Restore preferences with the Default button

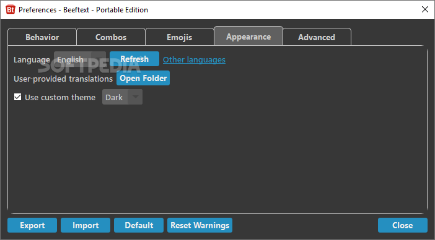[139, 225]
